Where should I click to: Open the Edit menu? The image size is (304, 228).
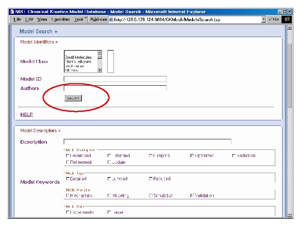29,19
